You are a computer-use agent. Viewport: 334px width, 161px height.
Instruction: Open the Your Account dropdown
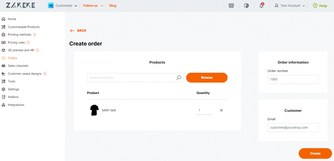(290, 6)
